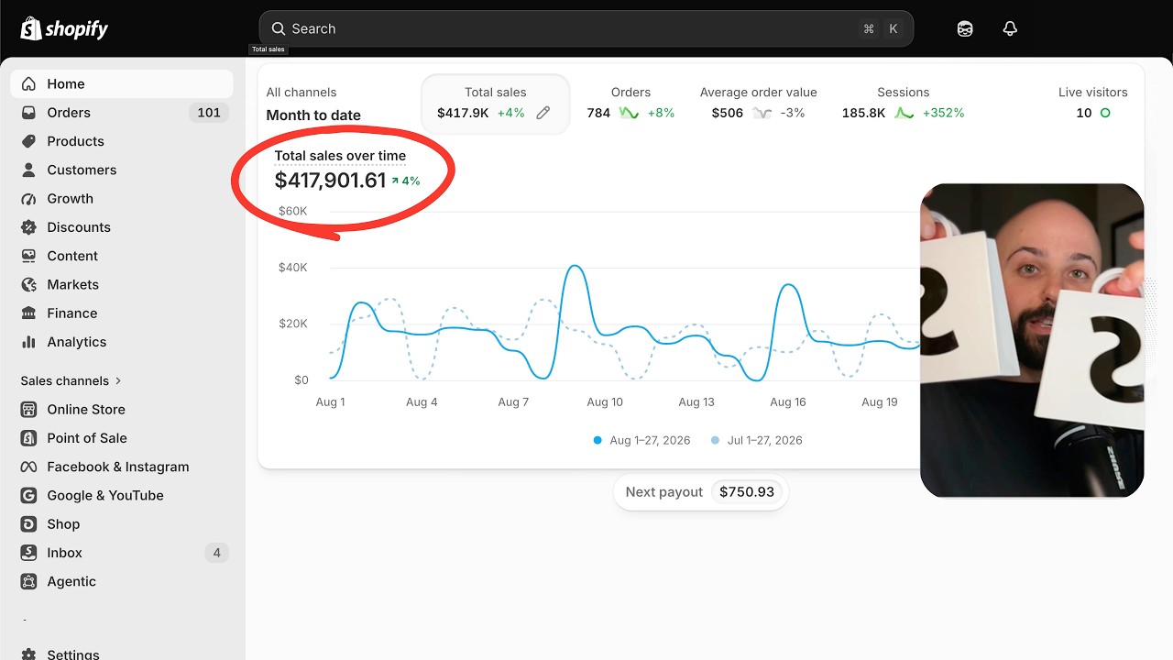Click the Shop channel icon
The height and width of the screenshot is (660, 1173).
click(29, 524)
